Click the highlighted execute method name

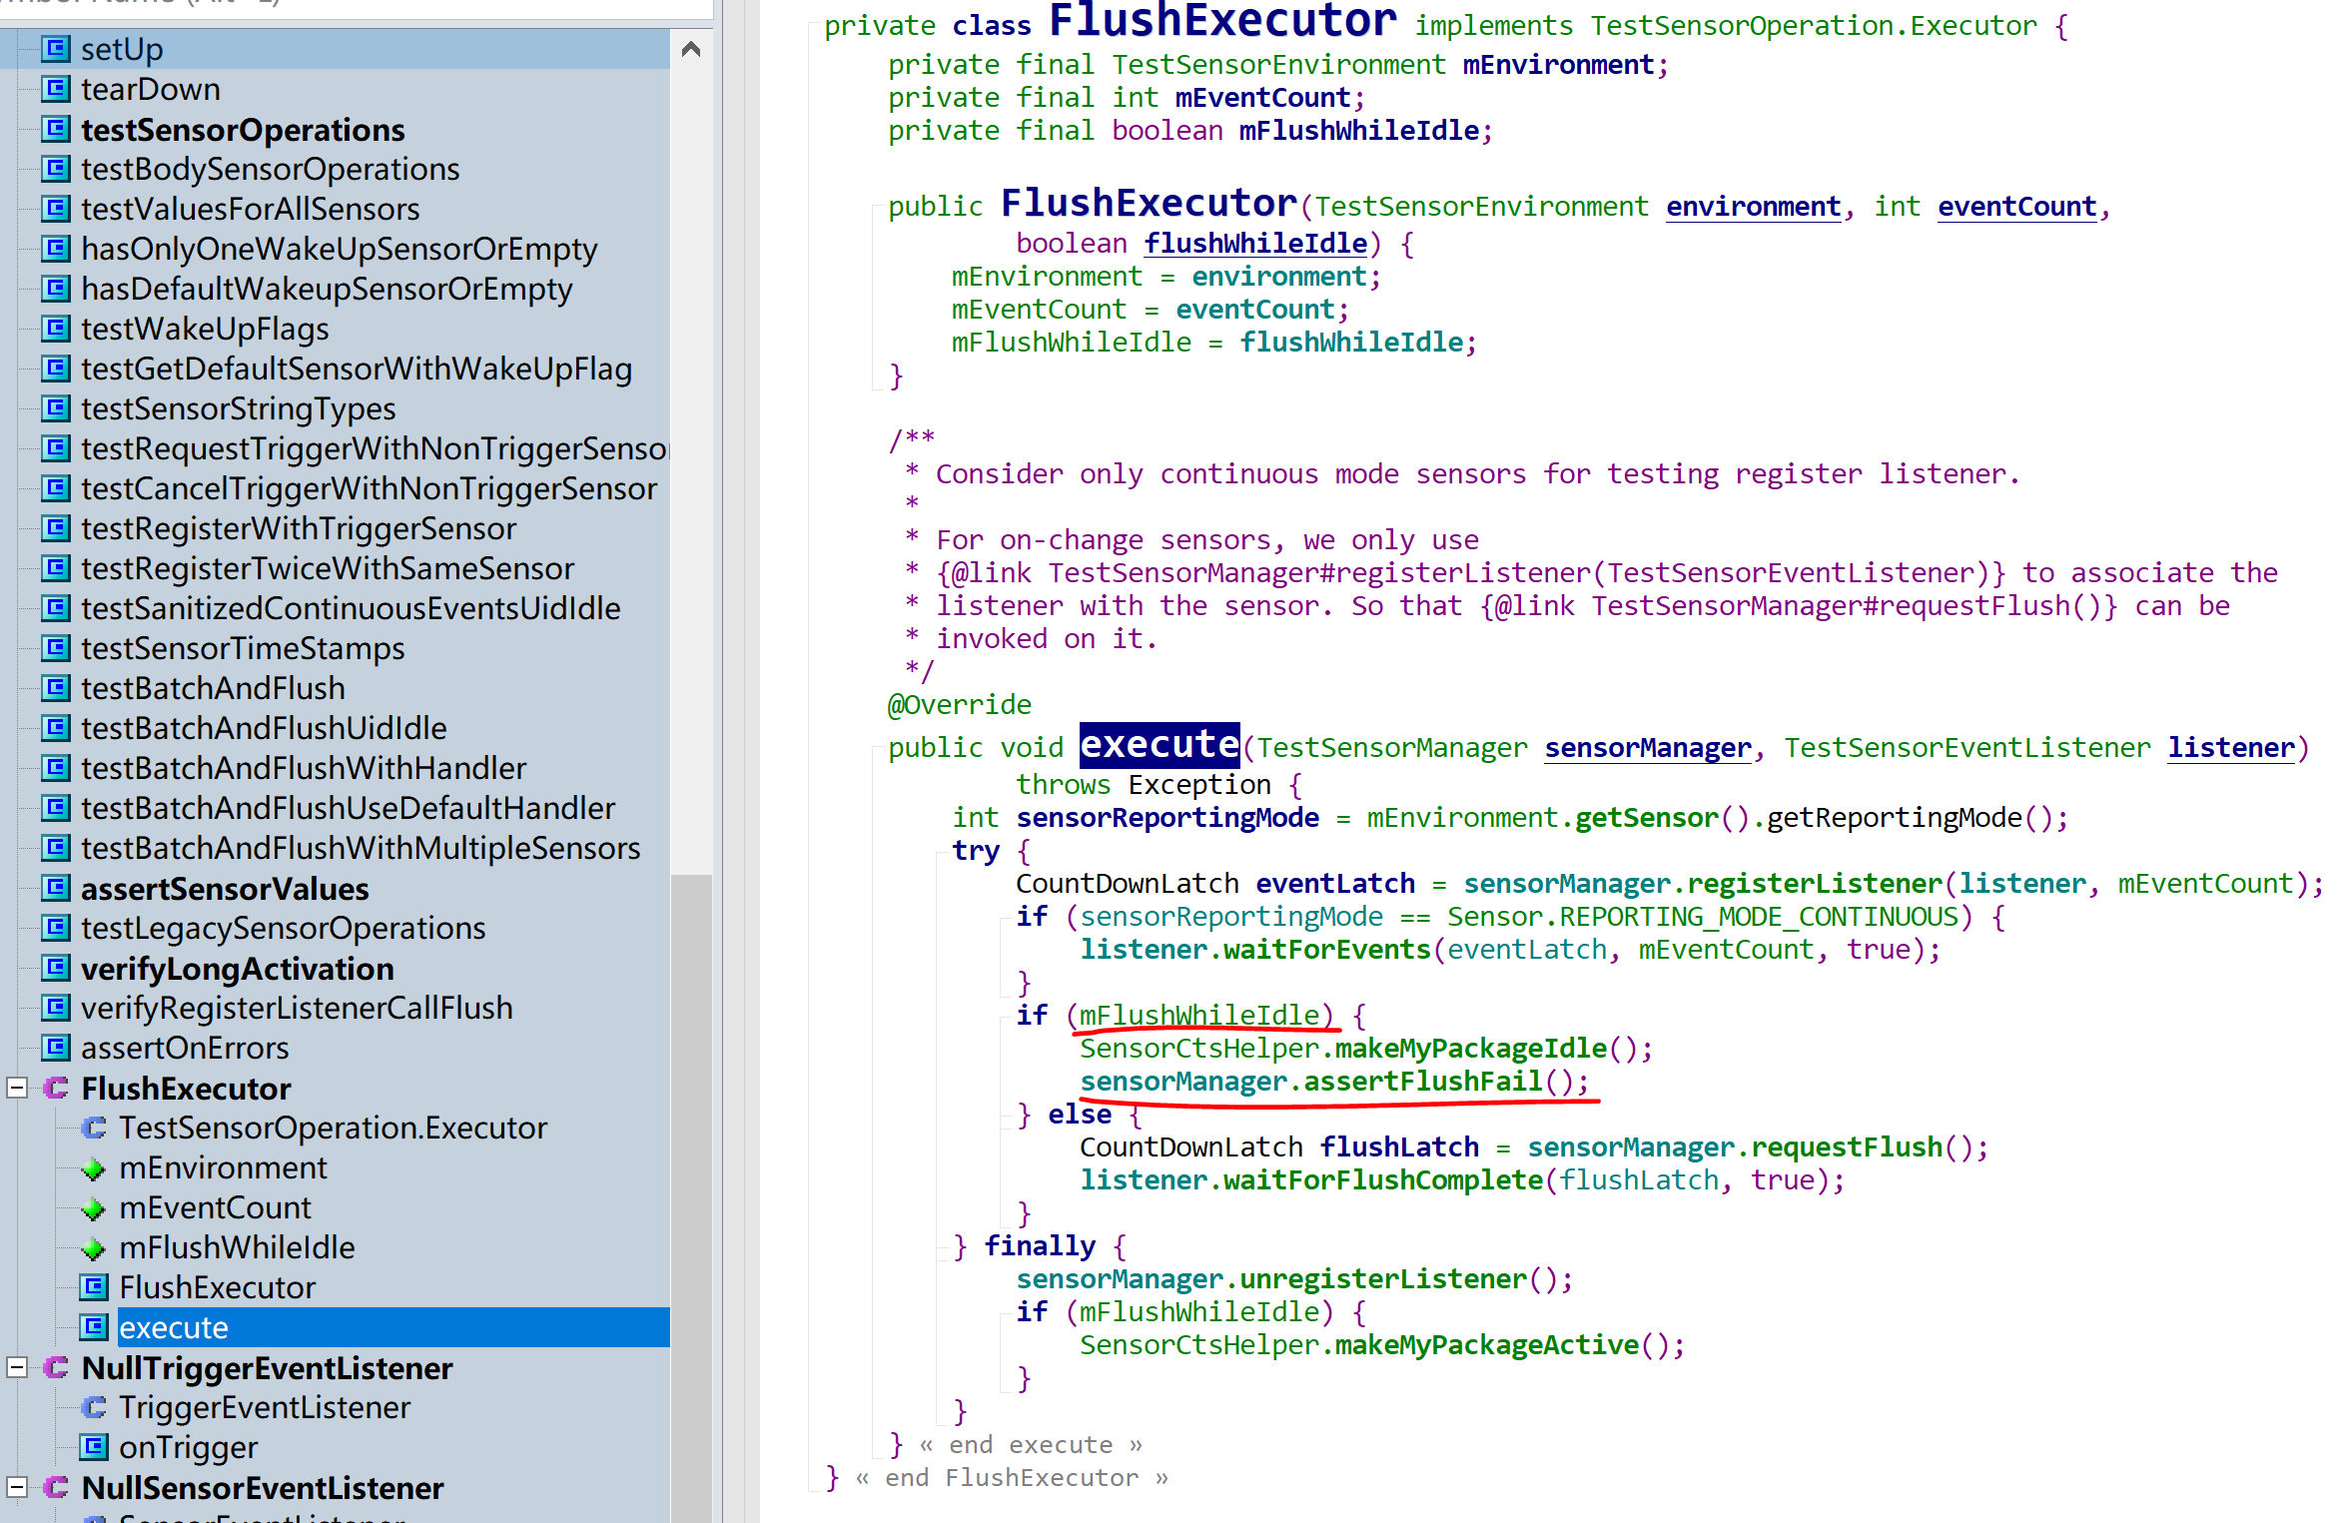[1159, 745]
